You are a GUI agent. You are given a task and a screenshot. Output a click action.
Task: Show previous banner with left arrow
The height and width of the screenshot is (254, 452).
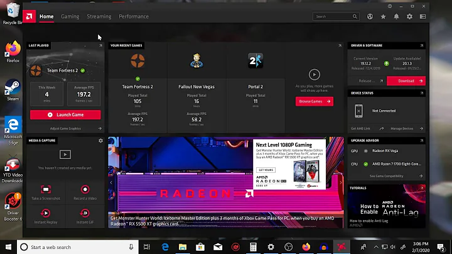[x=111, y=182]
